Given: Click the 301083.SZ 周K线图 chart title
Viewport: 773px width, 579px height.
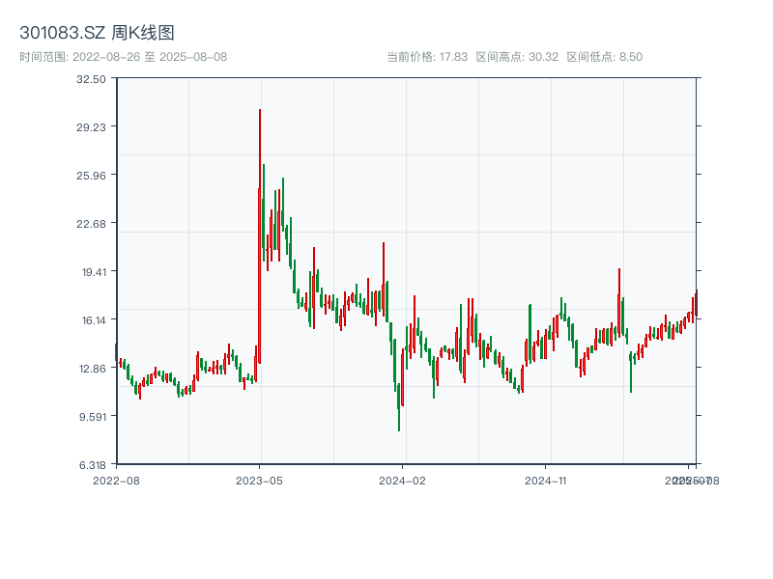Looking at the screenshot, I should [97, 34].
